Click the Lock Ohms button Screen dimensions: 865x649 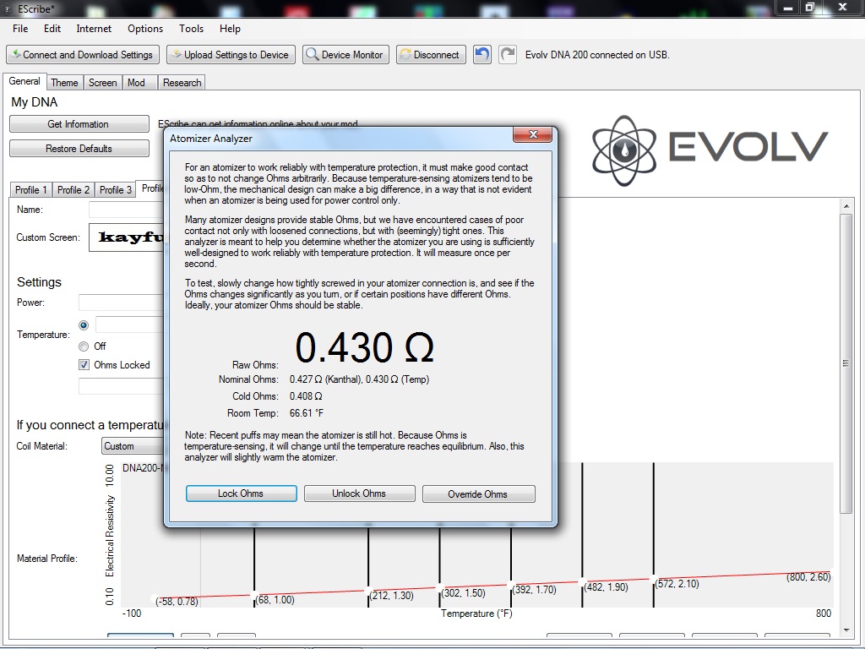pos(241,494)
